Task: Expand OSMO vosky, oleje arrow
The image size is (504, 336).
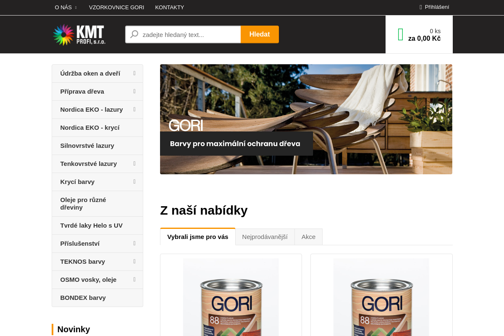Action: pyautogui.click(x=134, y=279)
